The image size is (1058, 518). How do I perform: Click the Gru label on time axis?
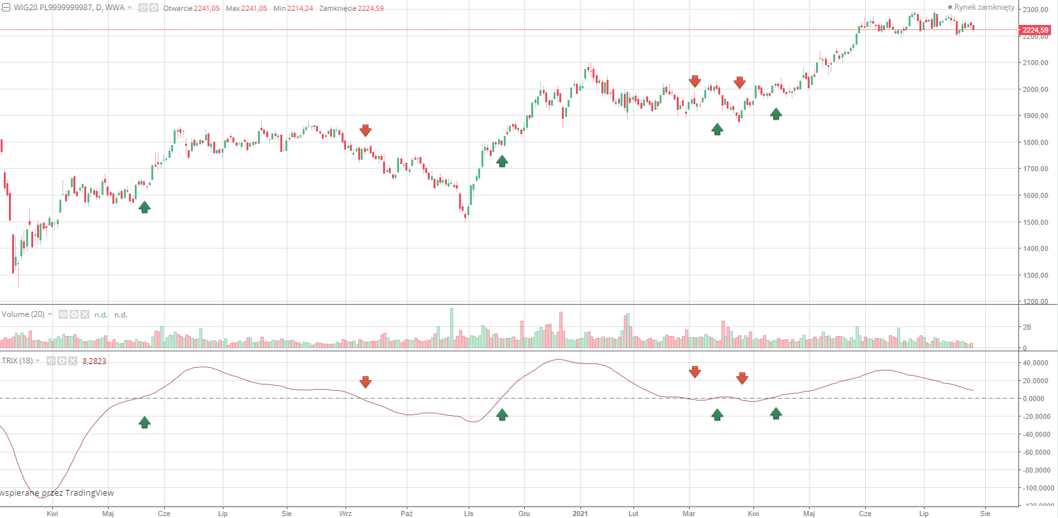[x=524, y=514]
